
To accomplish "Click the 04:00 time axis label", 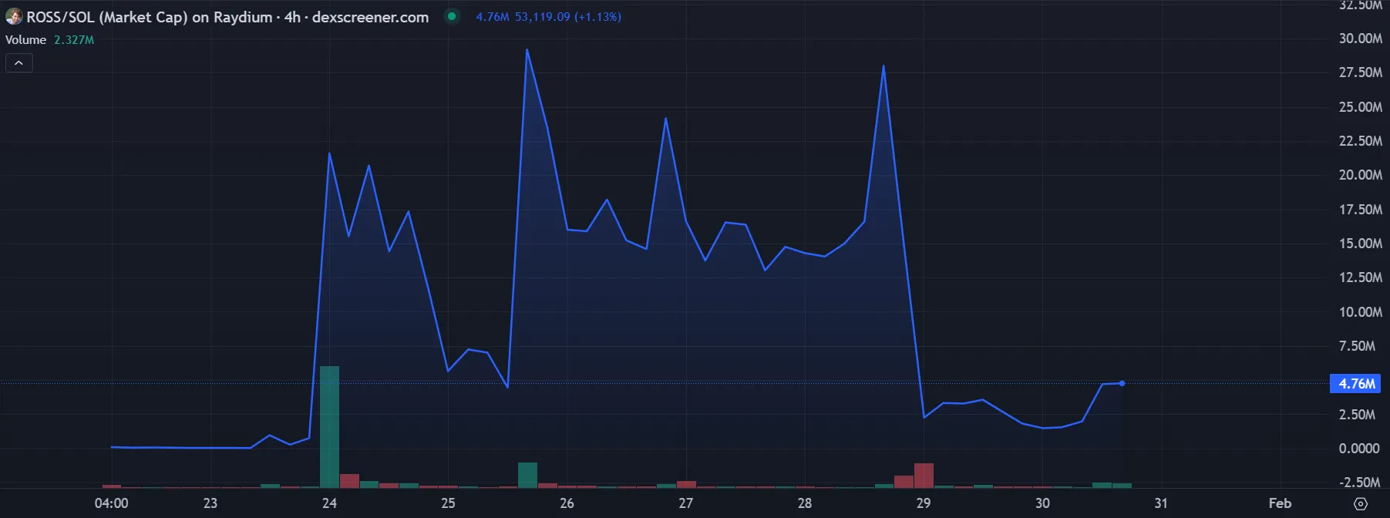I will click(112, 503).
